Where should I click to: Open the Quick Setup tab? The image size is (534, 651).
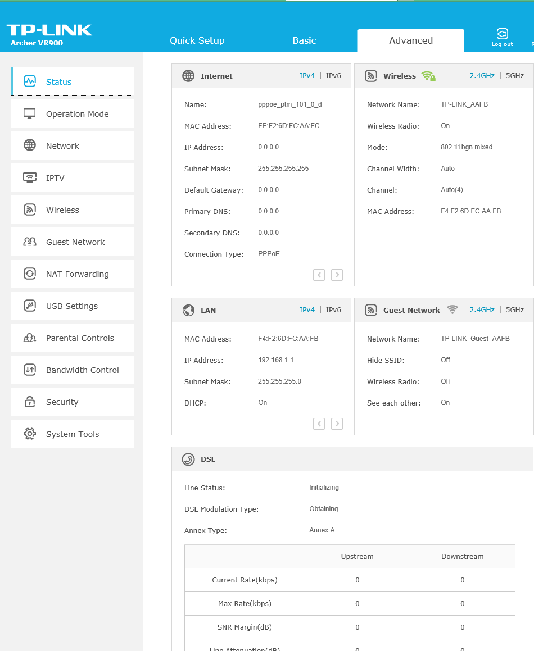[197, 40]
